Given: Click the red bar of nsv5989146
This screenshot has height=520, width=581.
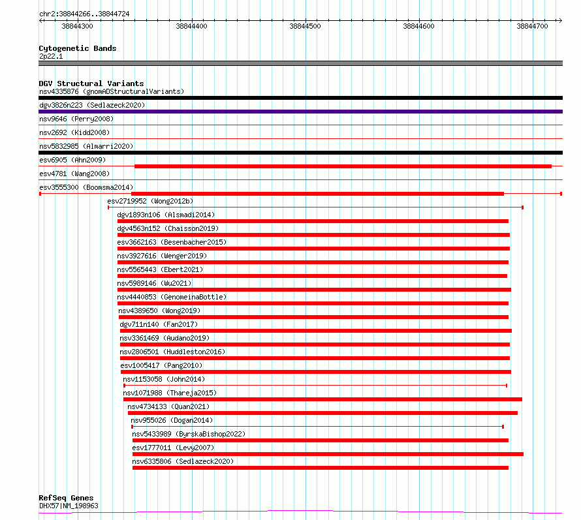Looking at the screenshot, I should click(314, 290).
